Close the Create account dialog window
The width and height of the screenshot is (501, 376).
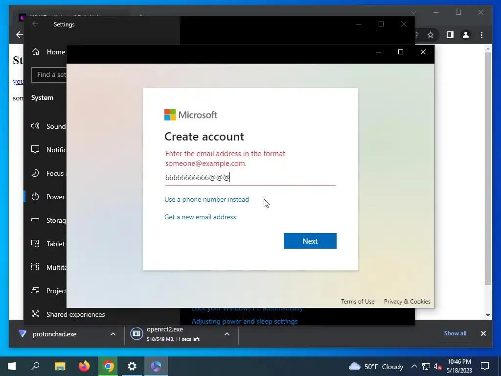coord(423,52)
